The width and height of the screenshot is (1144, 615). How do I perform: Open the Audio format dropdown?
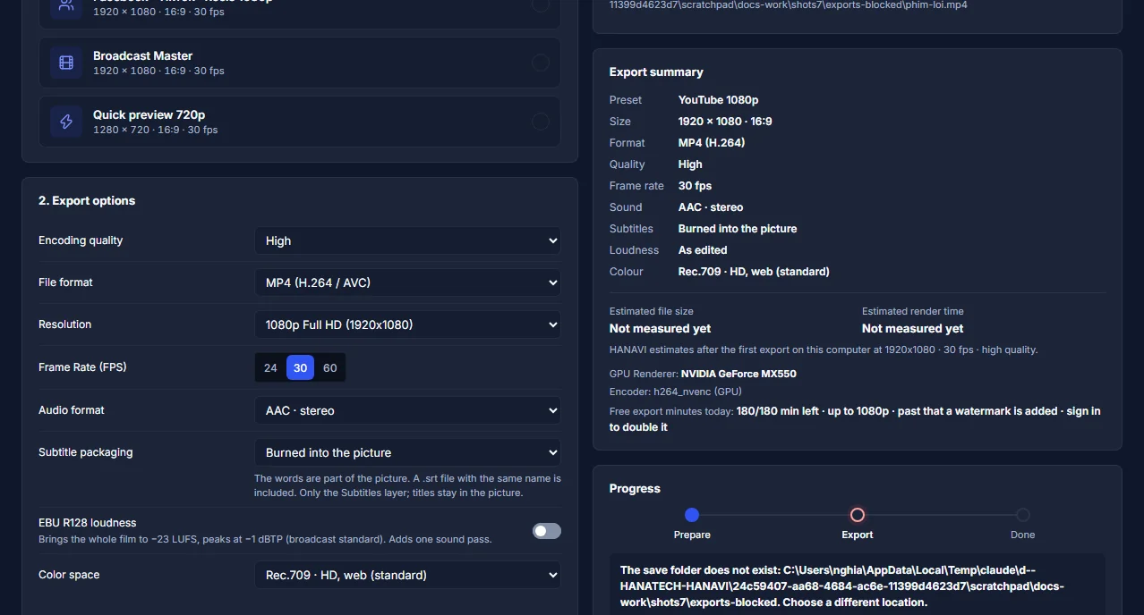tap(407, 410)
